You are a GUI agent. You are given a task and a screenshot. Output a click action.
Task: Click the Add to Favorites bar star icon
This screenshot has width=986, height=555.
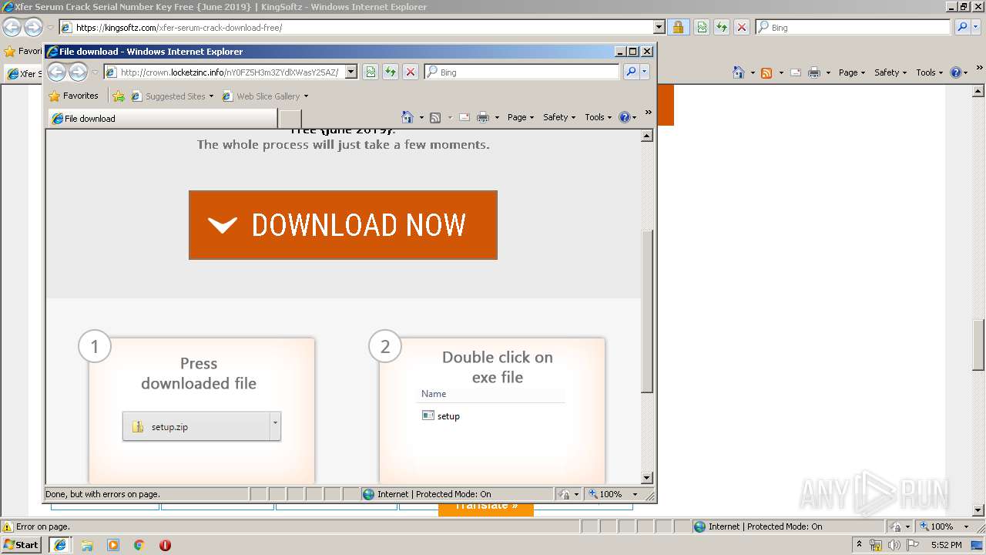(x=119, y=96)
